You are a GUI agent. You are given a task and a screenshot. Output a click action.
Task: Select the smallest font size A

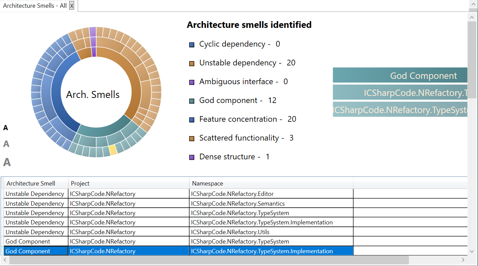[5, 128]
